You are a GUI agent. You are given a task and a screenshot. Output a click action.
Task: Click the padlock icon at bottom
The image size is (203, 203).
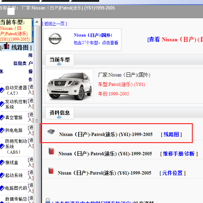(x=48, y=200)
